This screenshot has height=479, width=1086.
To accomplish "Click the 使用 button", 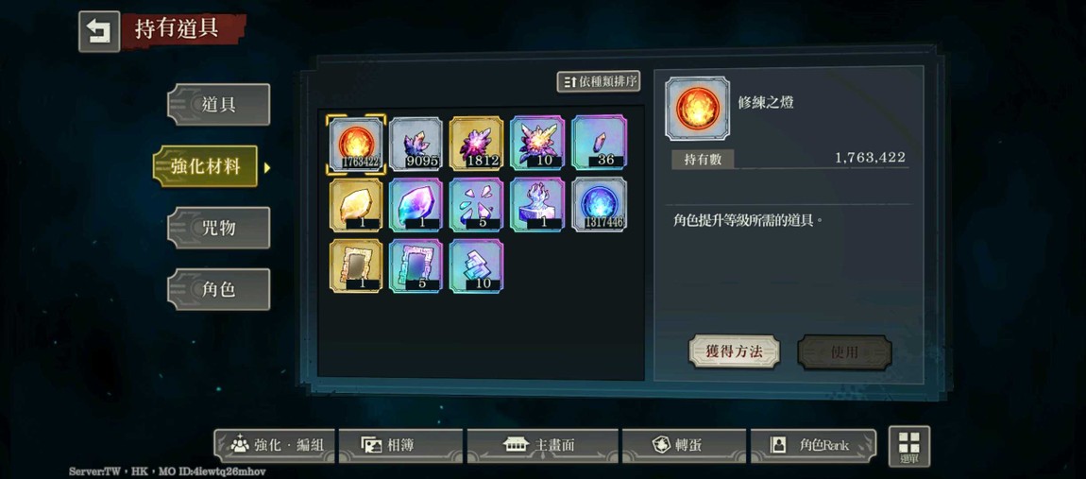I will 844,352.
